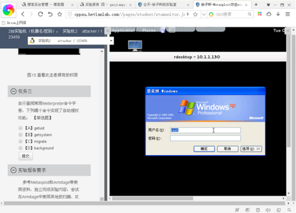Collapse the 实验报告要求 section

click(x=13, y=170)
